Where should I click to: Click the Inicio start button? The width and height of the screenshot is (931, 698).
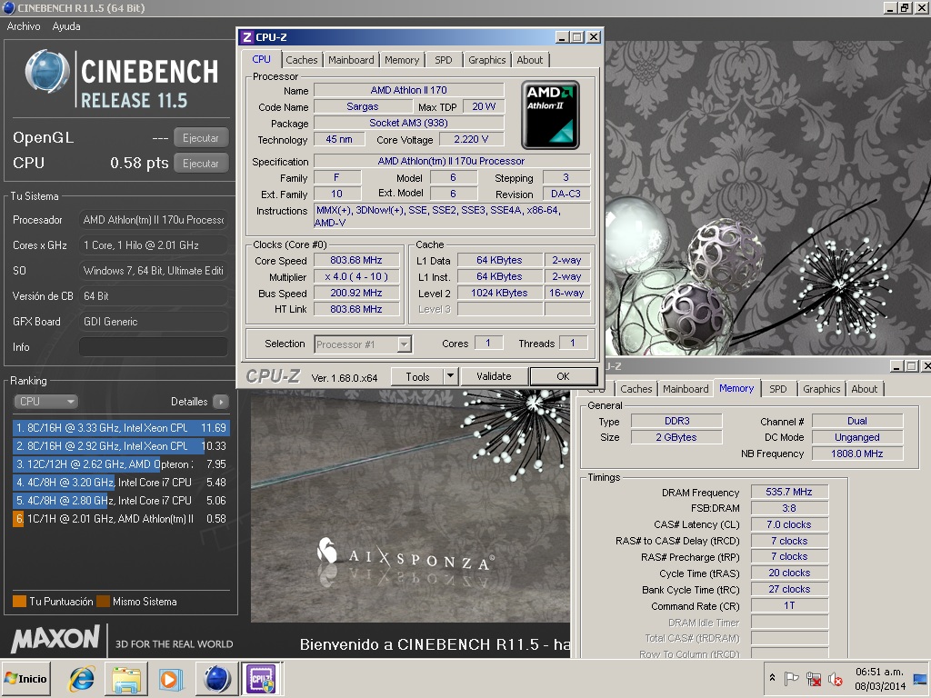tap(25, 678)
